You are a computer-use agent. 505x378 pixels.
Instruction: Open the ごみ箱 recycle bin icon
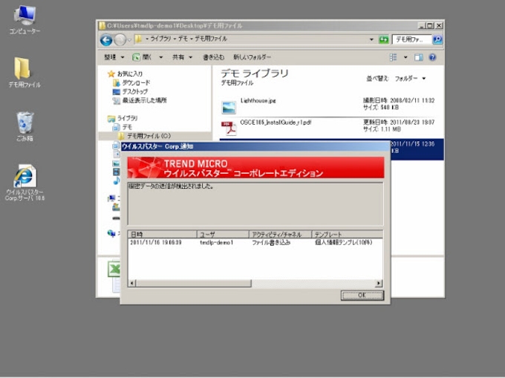click(24, 123)
